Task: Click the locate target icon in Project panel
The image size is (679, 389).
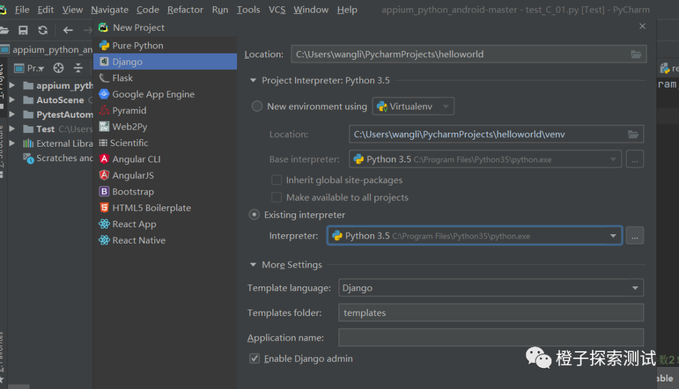Action: click(x=58, y=68)
